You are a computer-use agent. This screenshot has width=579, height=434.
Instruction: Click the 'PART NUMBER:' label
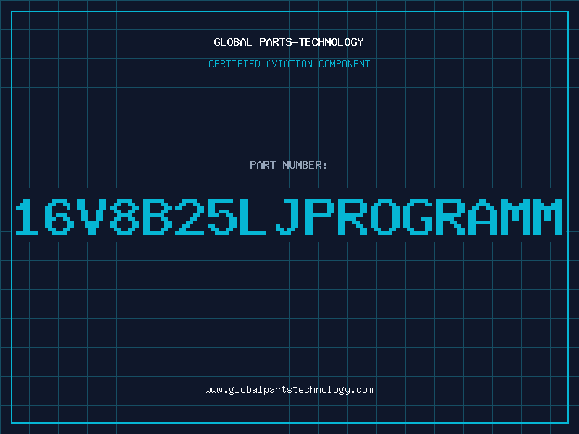289,165
